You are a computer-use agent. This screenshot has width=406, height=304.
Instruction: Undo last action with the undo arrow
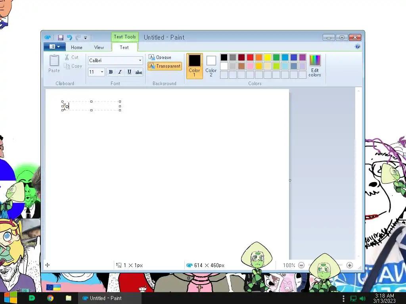click(69, 38)
